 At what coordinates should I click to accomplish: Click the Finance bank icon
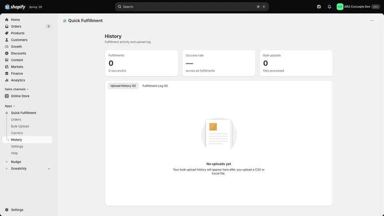click(x=7, y=73)
